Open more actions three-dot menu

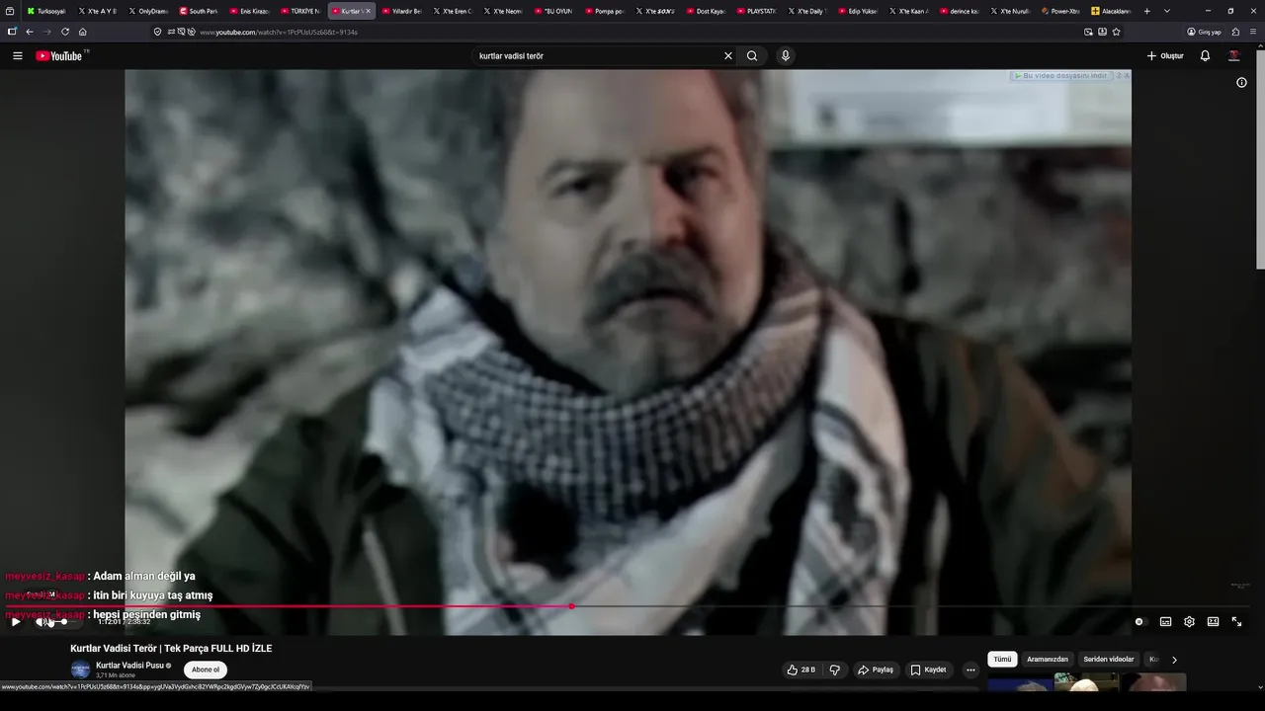point(970,670)
